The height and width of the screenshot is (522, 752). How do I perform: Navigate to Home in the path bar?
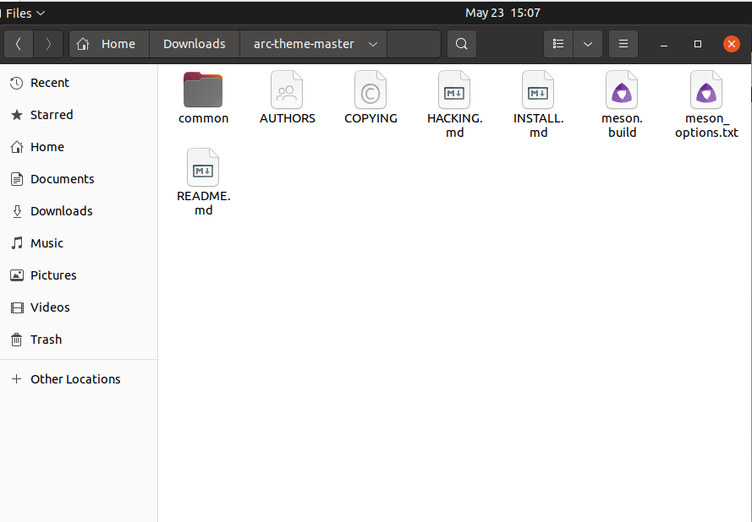click(109, 44)
